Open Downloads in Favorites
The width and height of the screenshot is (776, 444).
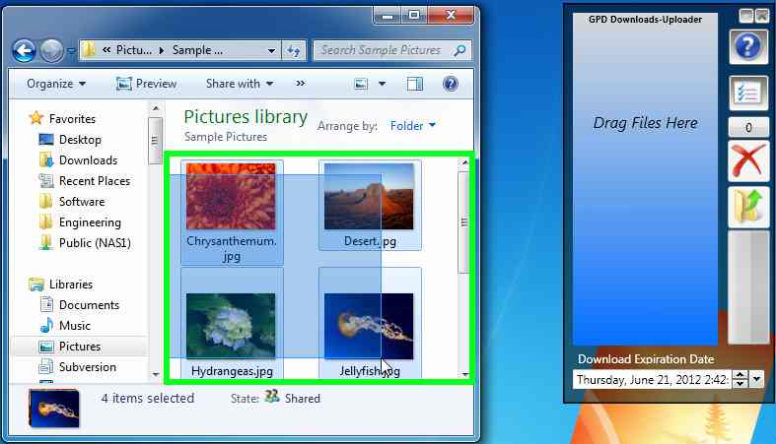click(88, 160)
